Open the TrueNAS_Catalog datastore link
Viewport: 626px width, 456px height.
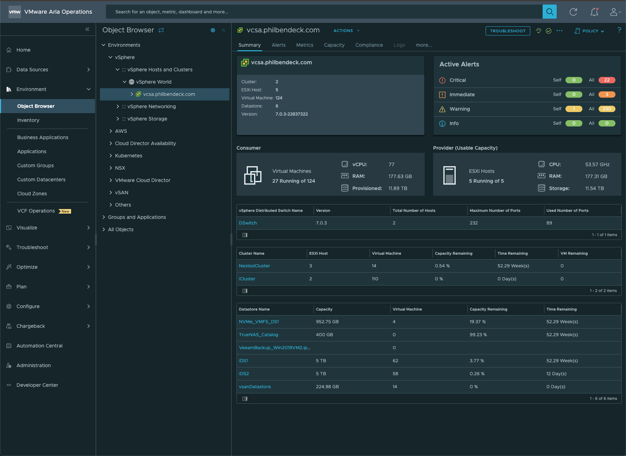point(259,335)
